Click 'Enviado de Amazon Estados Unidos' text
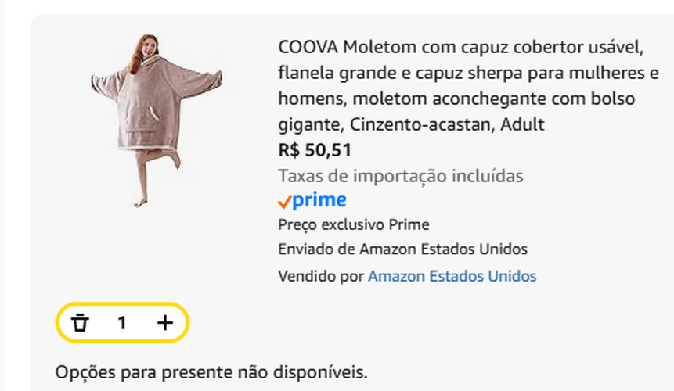674x391 pixels. click(402, 249)
